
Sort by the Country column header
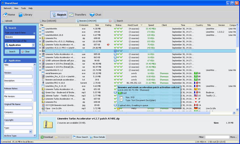click(x=199, y=25)
